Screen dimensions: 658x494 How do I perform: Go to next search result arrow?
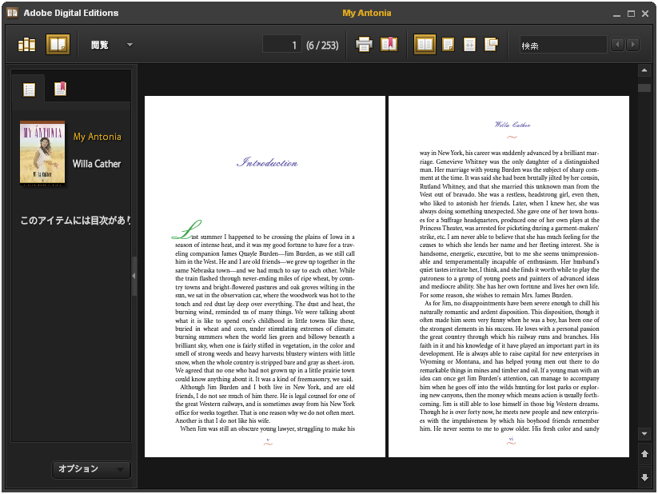(x=633, y=45)
